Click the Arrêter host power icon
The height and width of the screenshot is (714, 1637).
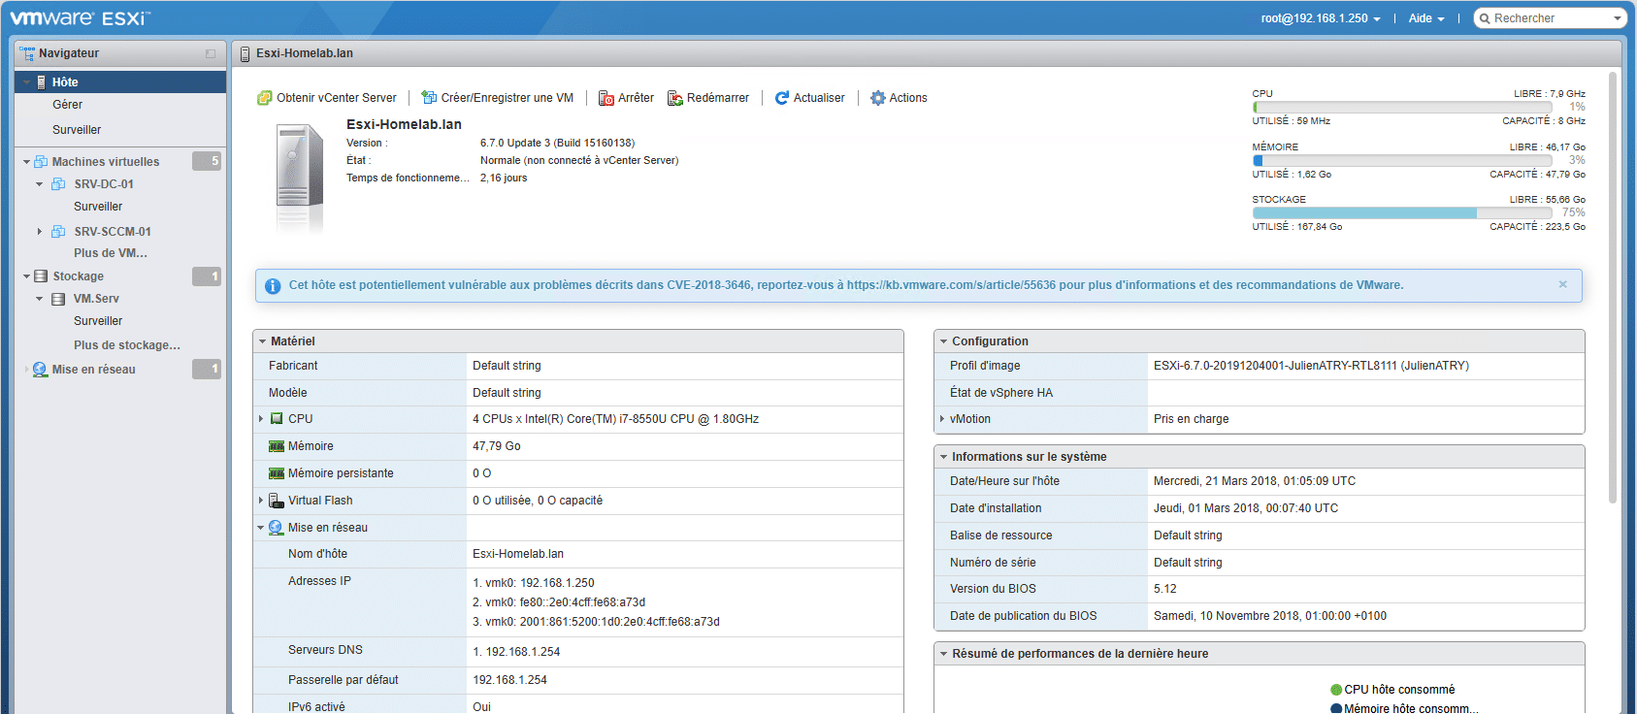[x=606, y=98]
